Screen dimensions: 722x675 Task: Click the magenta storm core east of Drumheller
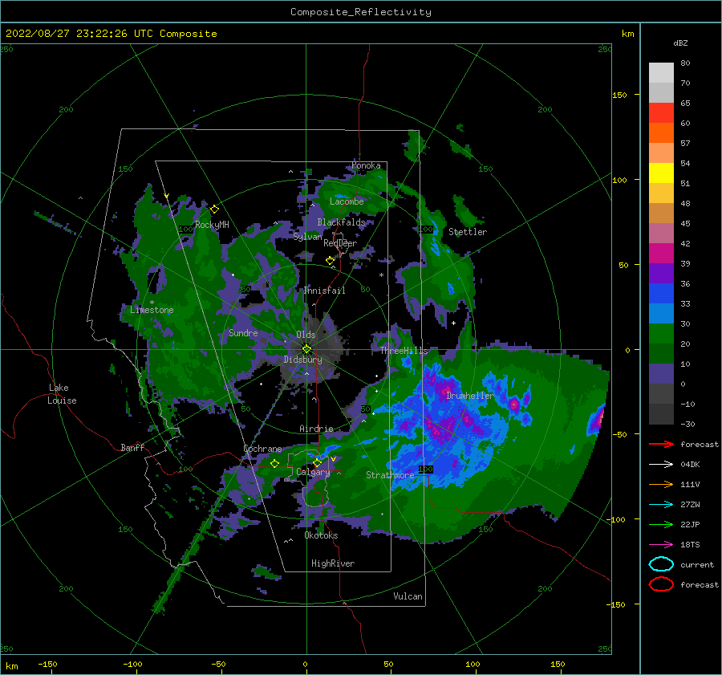tap(514, 405)
